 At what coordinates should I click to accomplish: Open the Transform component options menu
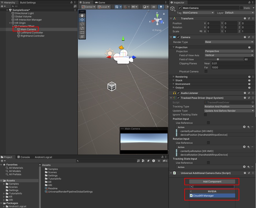[x=253, y=18]
